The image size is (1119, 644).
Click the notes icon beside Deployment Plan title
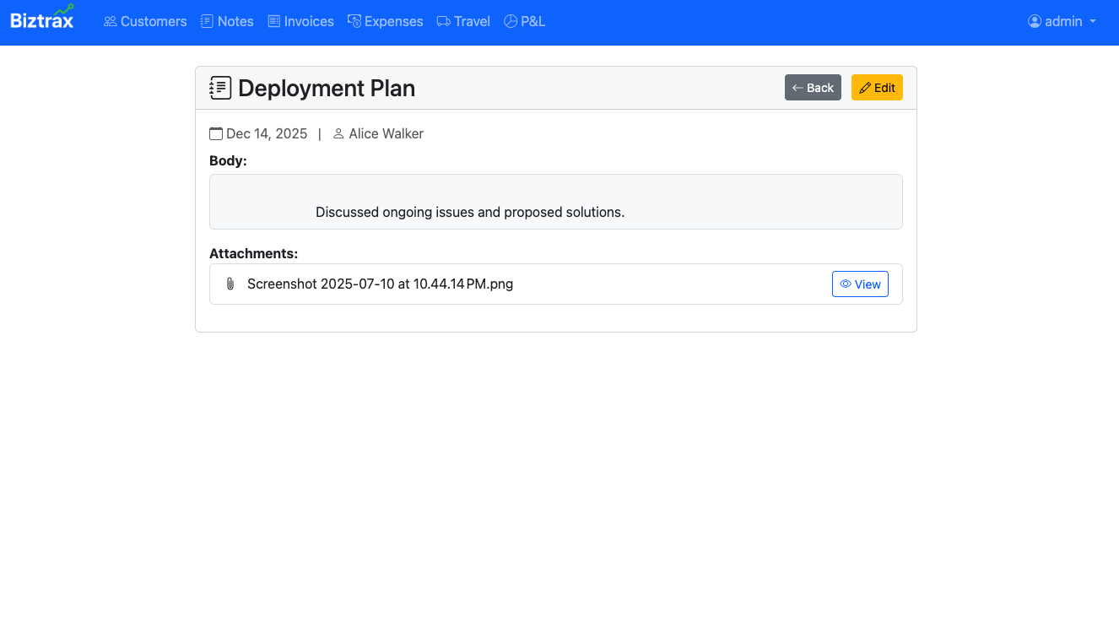point(220,87)
